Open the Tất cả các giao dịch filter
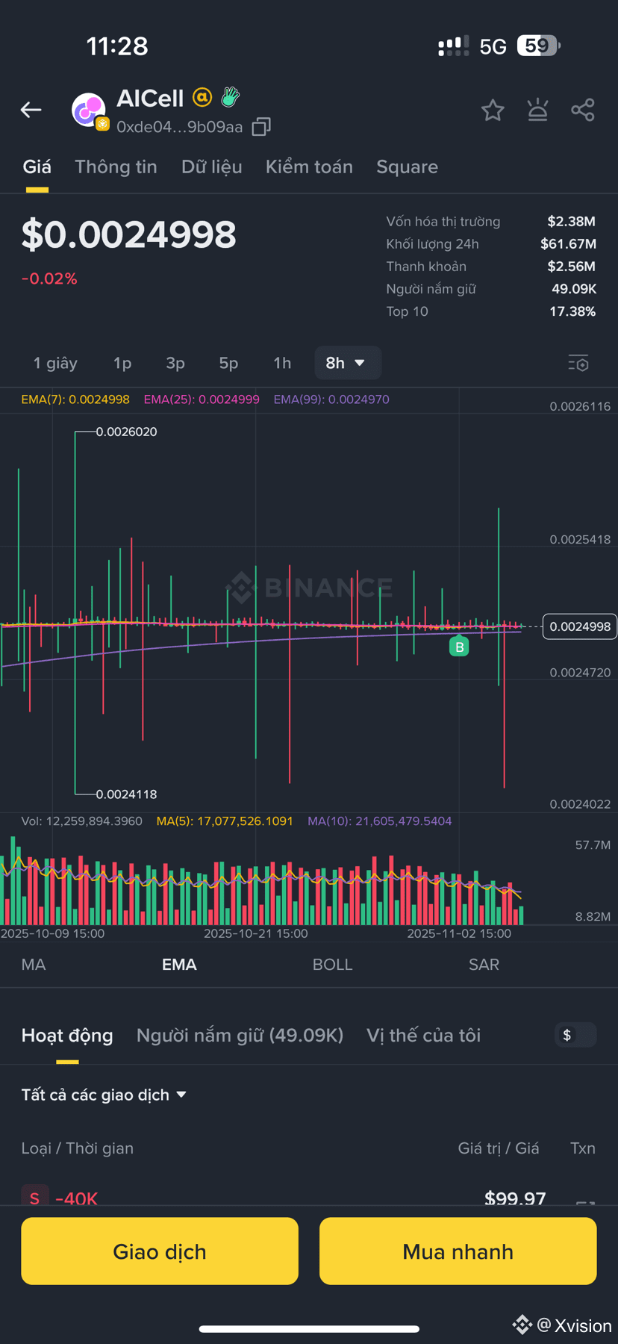 [104, 1095]
